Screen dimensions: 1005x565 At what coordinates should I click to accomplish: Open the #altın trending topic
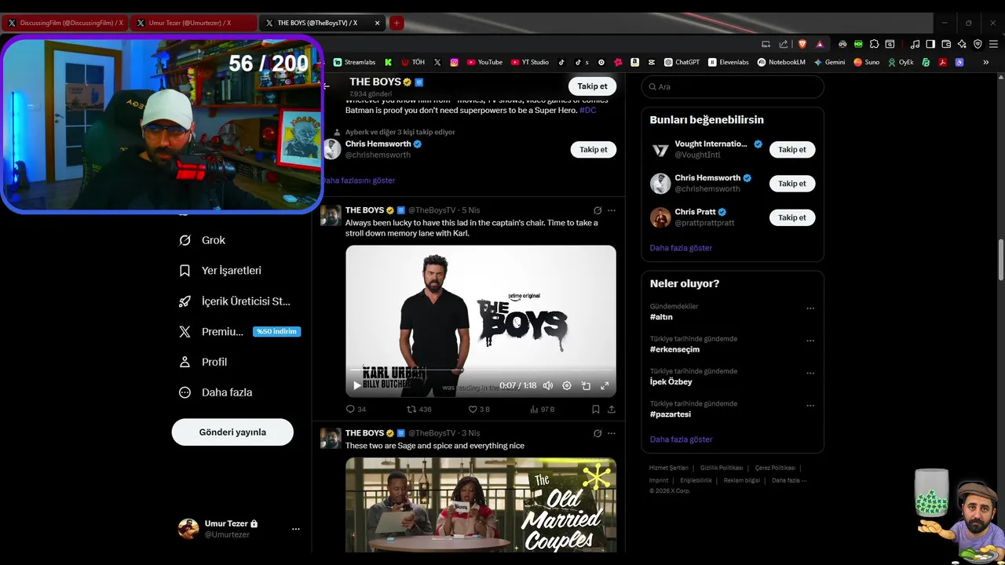pyautogui.click(x=661, y=317)
